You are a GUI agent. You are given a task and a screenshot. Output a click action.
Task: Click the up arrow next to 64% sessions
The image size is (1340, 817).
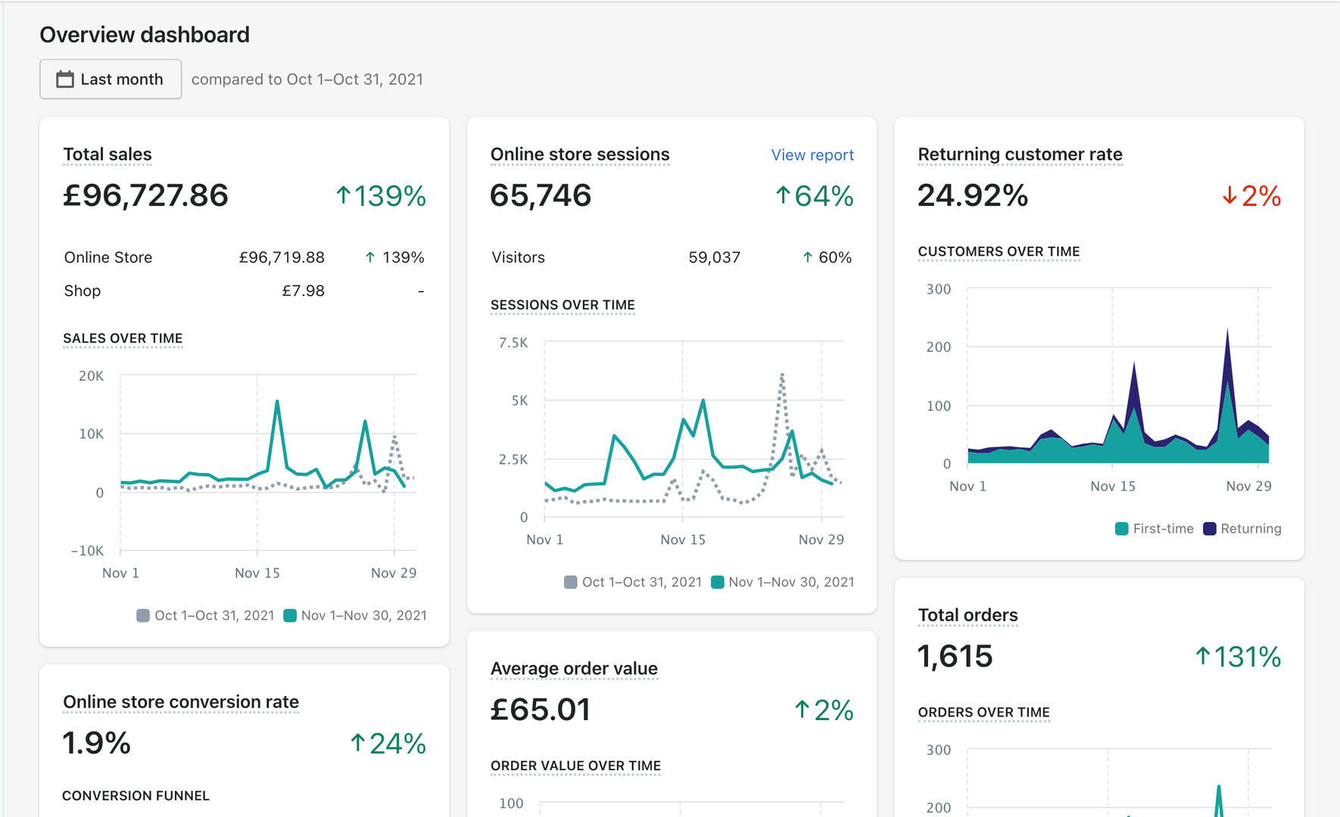783,196
